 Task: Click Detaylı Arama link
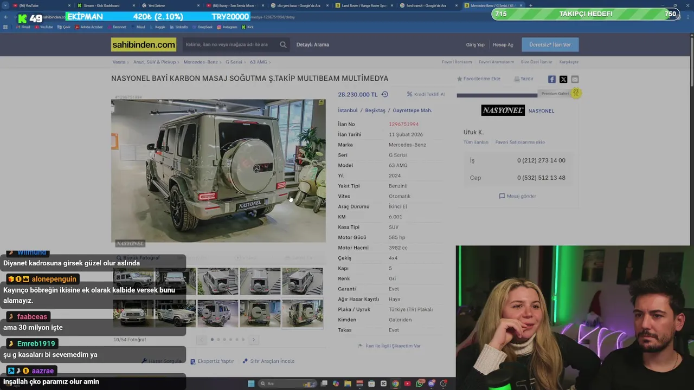click(312, 44)
